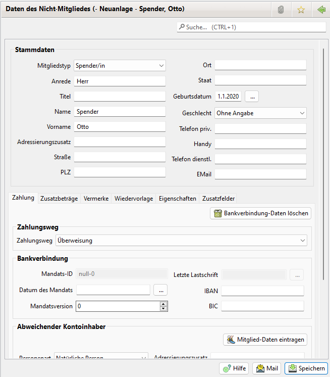Click the paperclip attachment icon
The image size is (330, 377).
281,10
